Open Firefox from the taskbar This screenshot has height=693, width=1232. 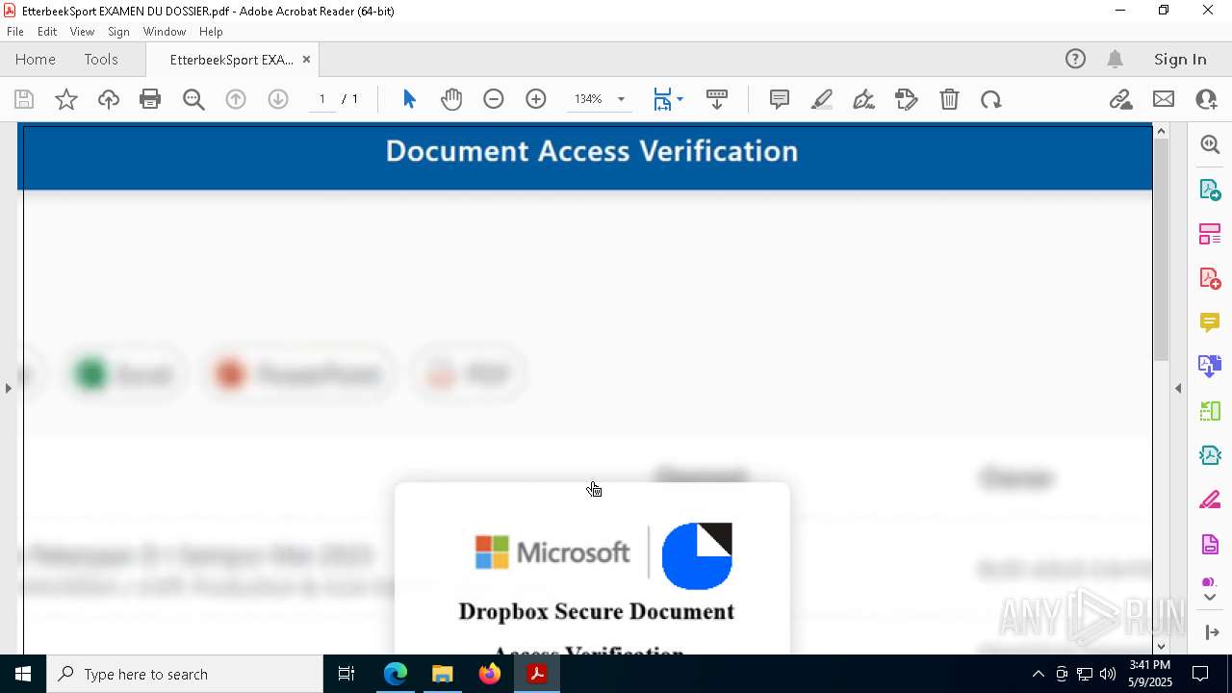(490, 674)
